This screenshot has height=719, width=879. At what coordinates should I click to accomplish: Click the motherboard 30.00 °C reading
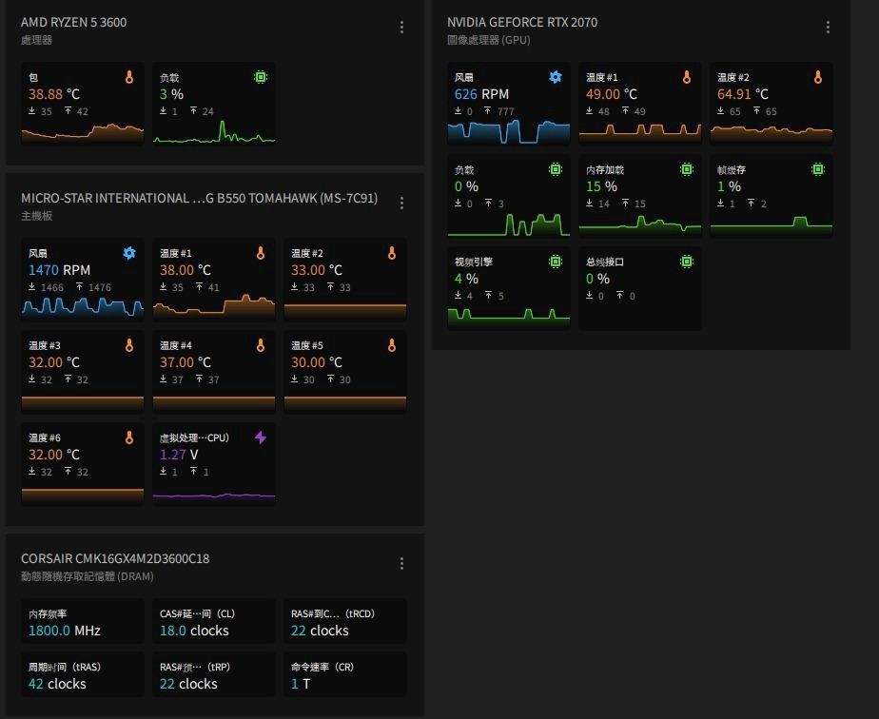316,362
